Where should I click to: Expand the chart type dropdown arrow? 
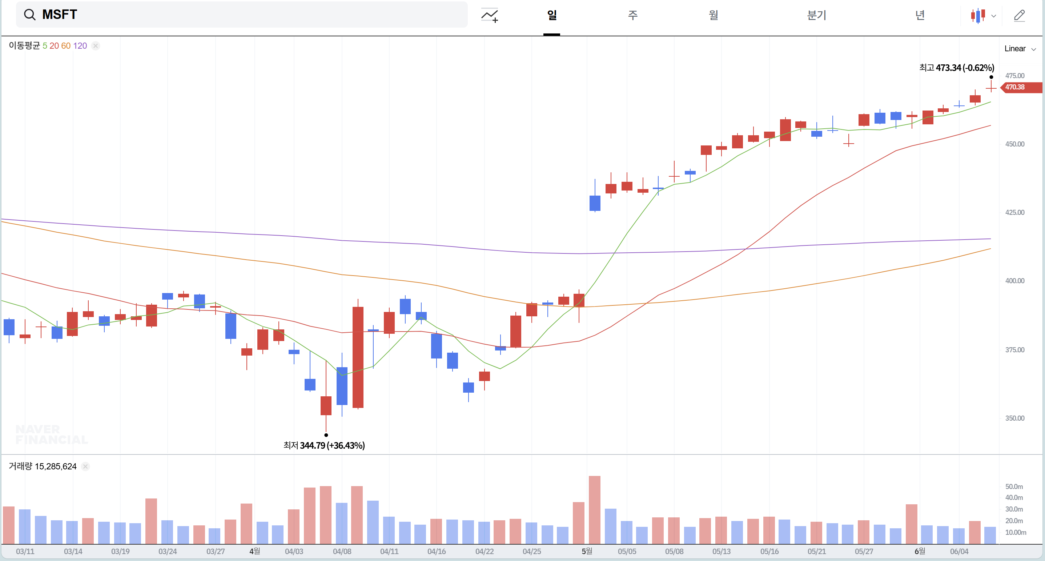click(993, 16)
